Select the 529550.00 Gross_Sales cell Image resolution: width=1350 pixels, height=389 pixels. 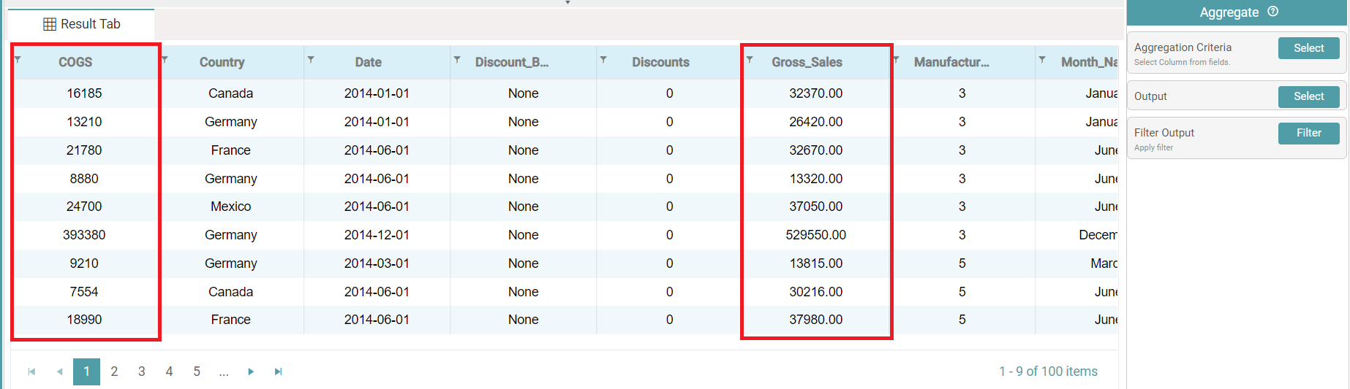tap(815, 235)
